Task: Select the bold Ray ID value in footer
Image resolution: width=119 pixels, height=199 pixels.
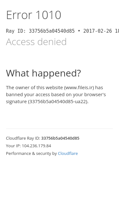Action: tap(60, 138)
